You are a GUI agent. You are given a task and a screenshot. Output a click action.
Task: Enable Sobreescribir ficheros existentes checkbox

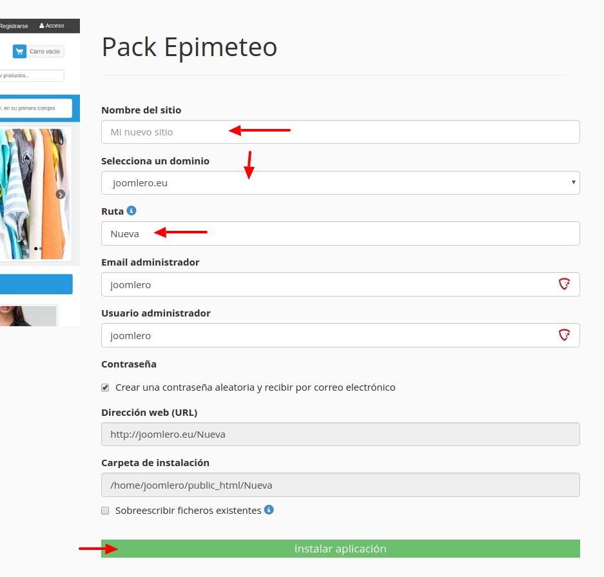[x=105, y=511]
